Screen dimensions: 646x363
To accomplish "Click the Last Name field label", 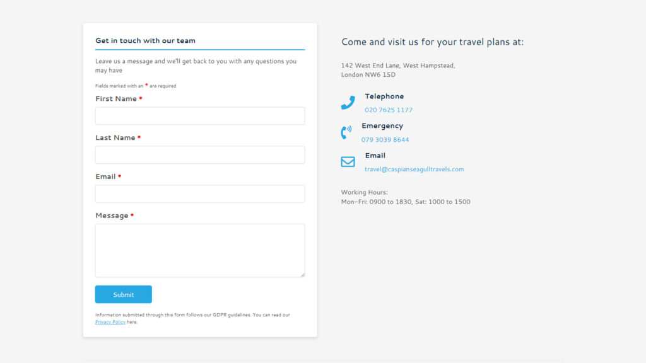I will [x=115, y=137].
